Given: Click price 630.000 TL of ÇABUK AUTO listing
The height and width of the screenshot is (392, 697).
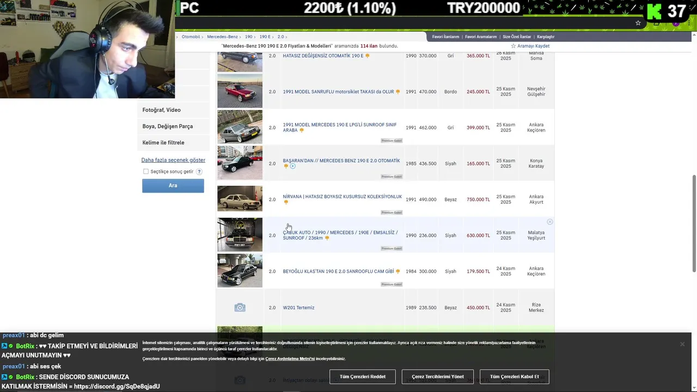Looking at the screenshot, I should pos(478,235).
